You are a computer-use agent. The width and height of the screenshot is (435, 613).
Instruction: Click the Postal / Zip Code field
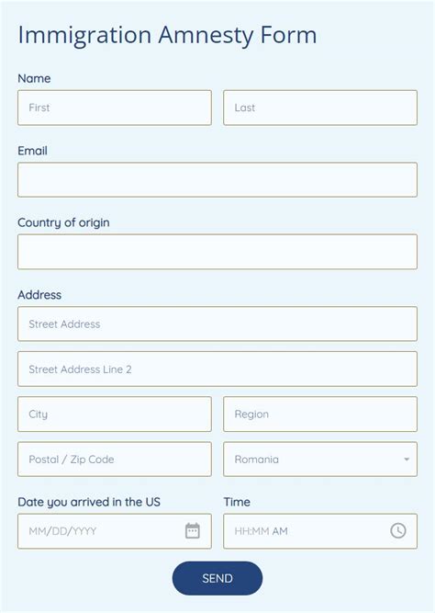115,460
